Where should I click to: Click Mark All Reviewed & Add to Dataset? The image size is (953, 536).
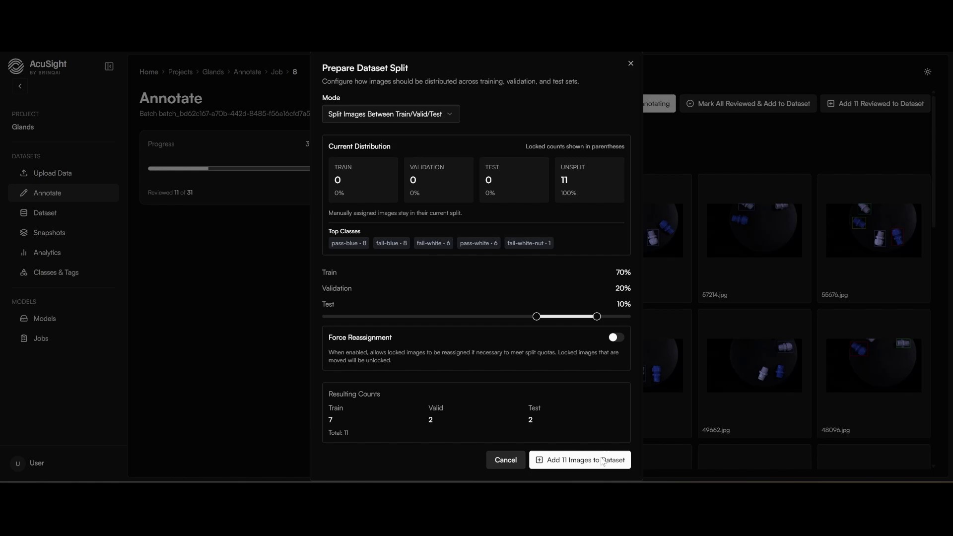click(x=748, y=104)
